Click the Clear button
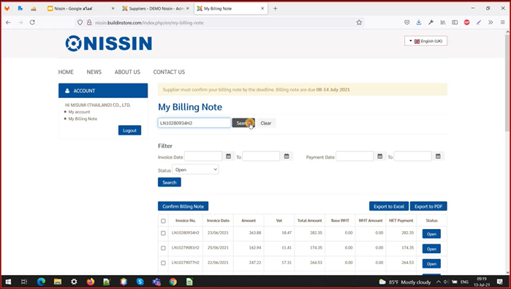511x289 pixels. point(266,123)
